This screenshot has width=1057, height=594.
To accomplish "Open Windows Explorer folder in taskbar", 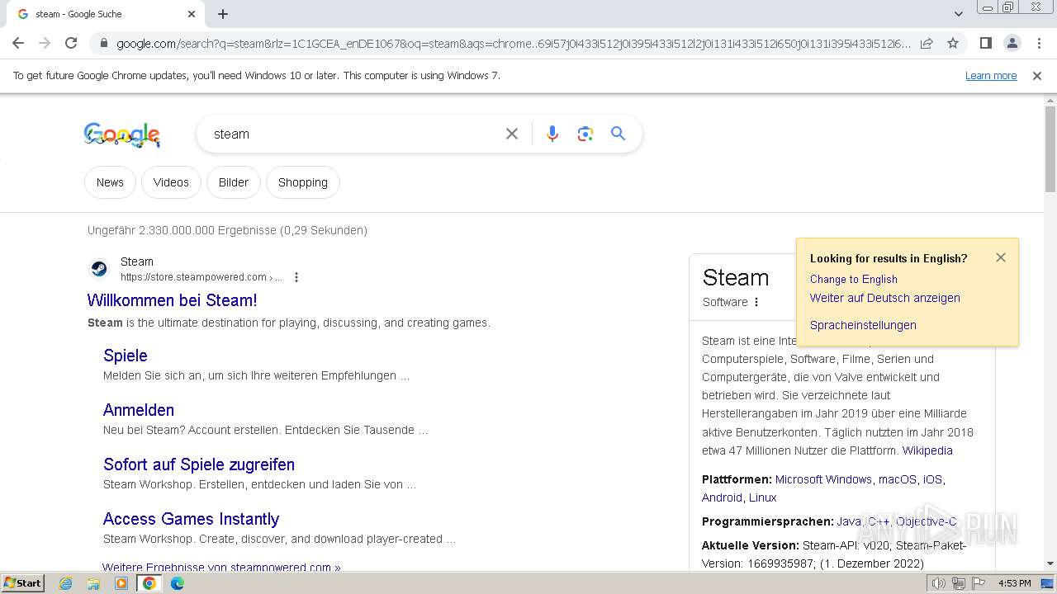I will [x=93, y=583].
